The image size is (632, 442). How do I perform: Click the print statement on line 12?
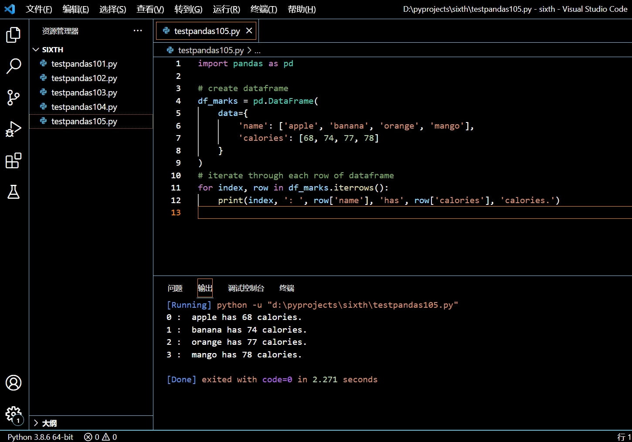[389, 201]
